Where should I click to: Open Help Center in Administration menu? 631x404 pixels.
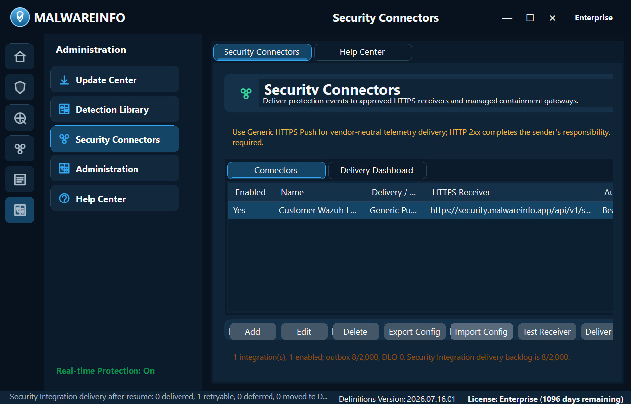click(114, 199)
